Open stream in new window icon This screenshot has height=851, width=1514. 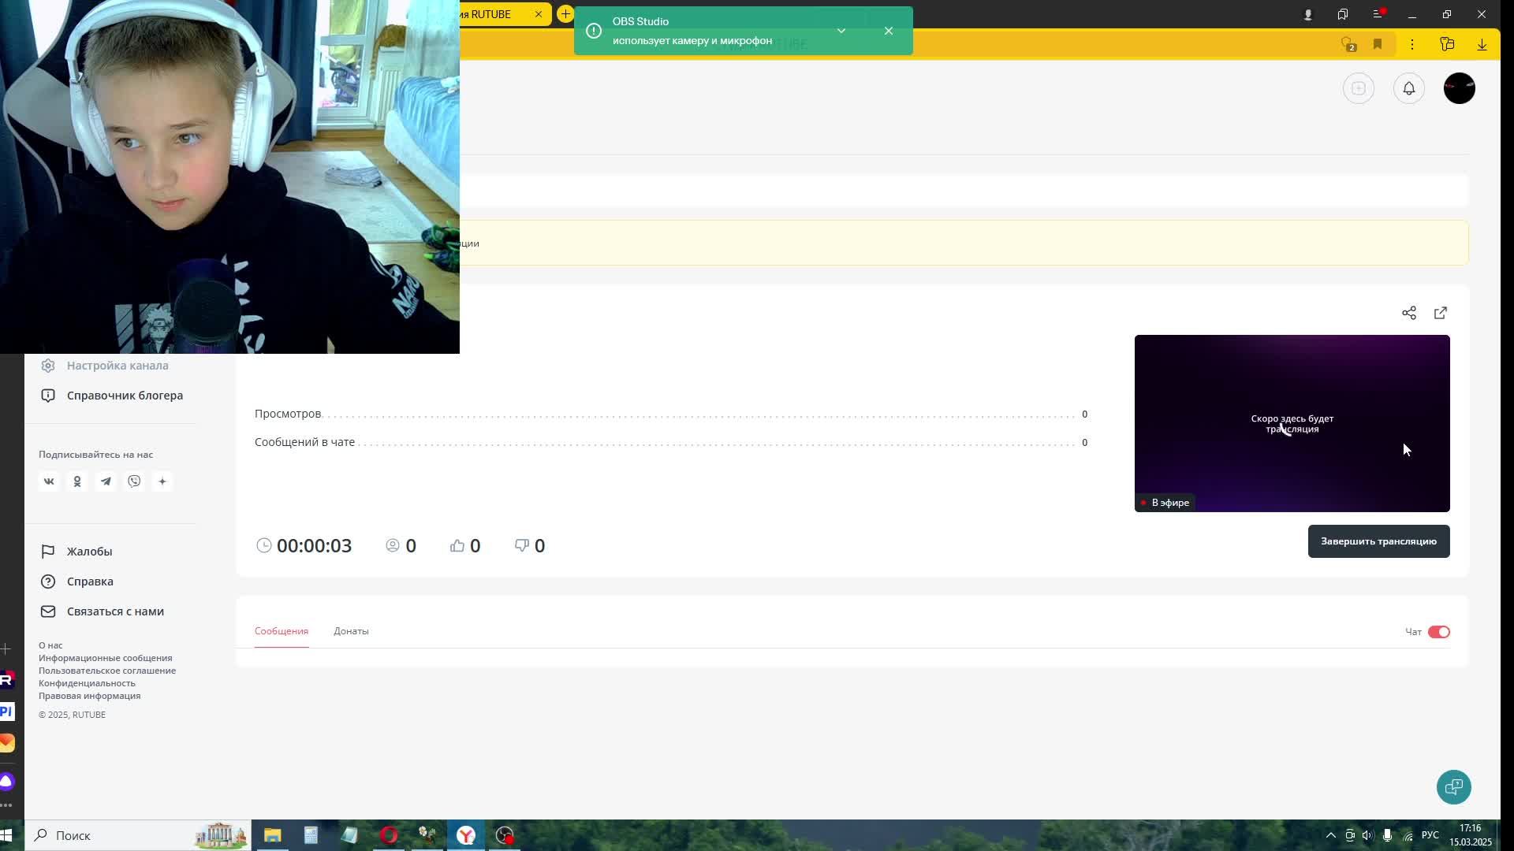click(x=1441, y=313)
